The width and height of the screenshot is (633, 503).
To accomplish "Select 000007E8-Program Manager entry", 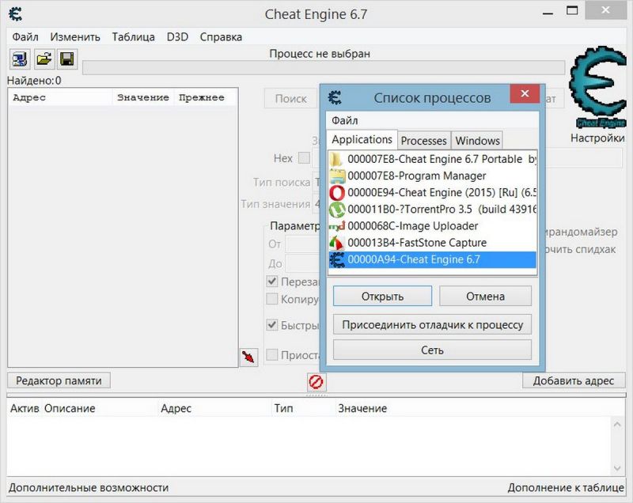I will pos(432,176).
